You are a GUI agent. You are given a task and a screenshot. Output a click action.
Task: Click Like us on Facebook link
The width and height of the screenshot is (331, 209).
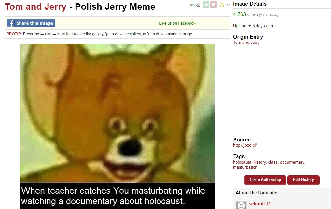tap(178, 23)
